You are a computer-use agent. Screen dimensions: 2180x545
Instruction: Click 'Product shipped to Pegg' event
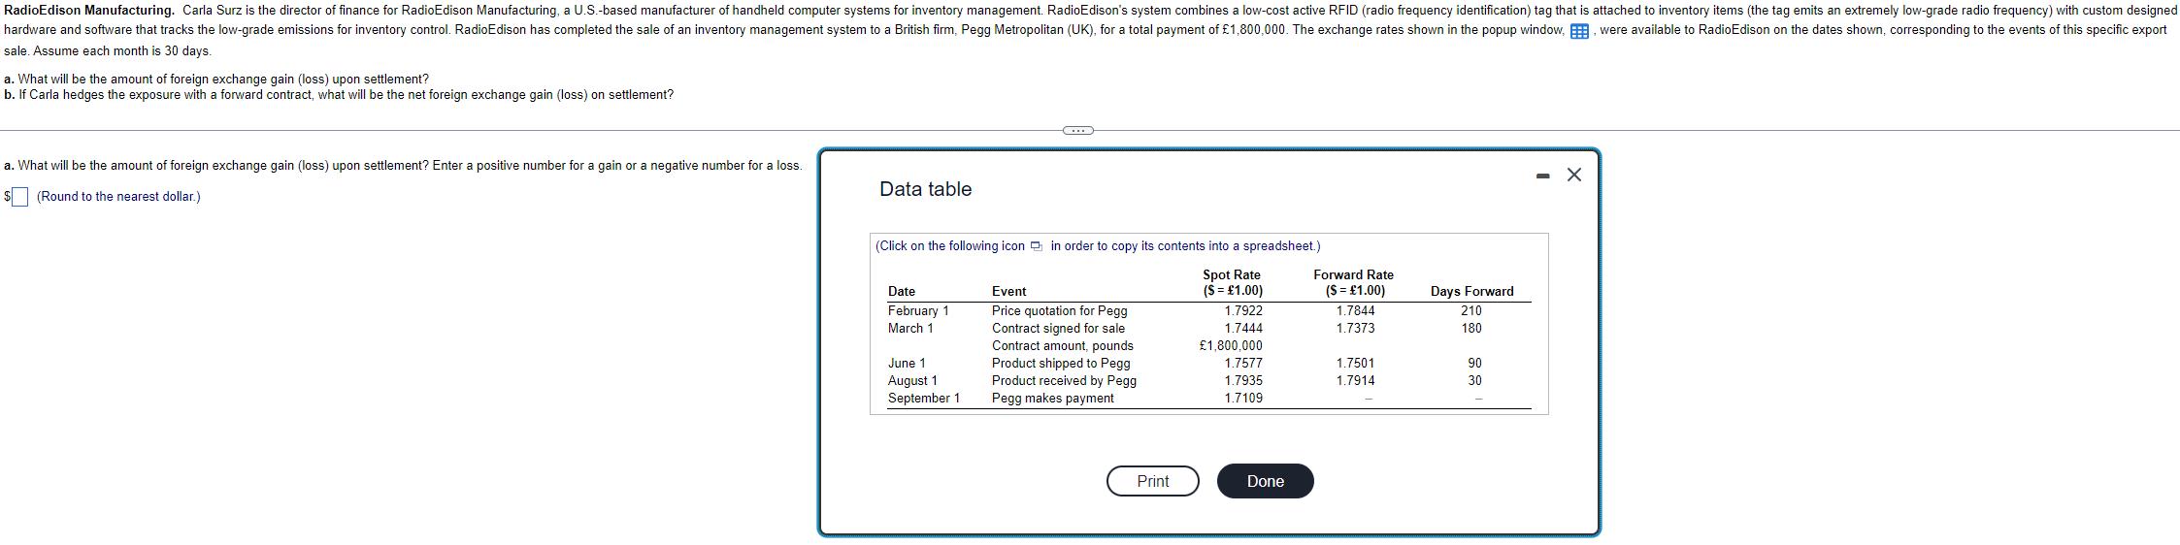1061,364
